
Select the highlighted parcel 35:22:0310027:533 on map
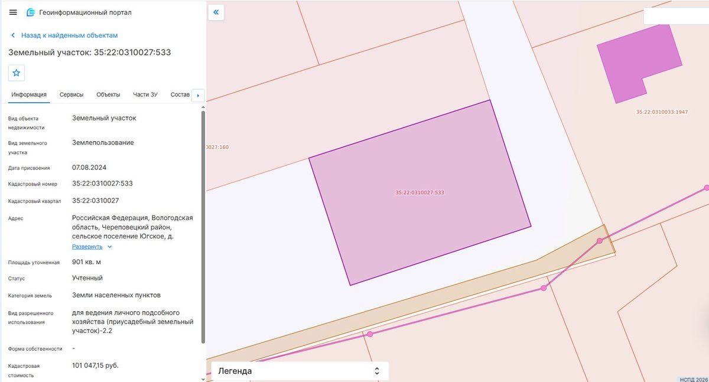coord(419,192)
